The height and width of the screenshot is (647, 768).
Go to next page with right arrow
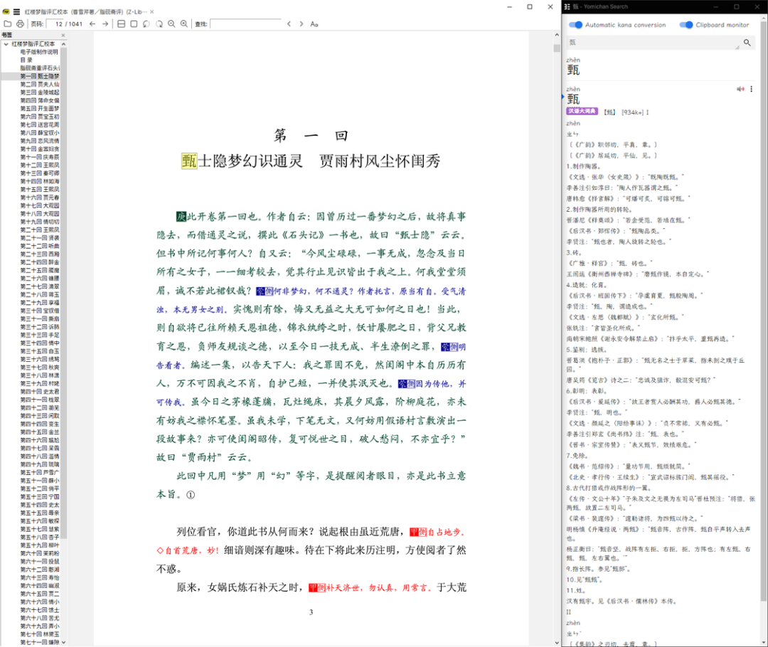(105, 24)
